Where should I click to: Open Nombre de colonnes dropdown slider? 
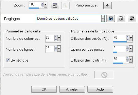click(x=59, y=38)
